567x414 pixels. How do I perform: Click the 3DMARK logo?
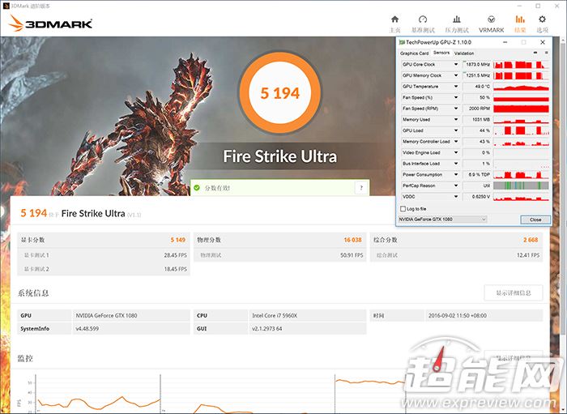tap(50, 23)
